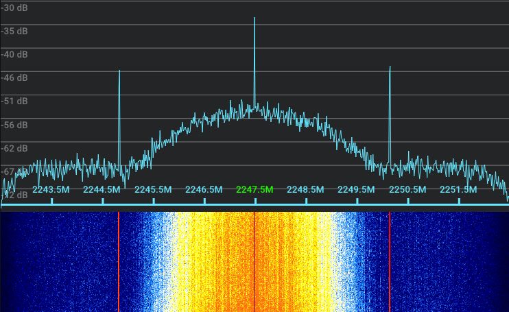The height and width of the screenshot is (312, 509).
Task: Click the -62 dB scale label
Action: [x=14, y=148]
